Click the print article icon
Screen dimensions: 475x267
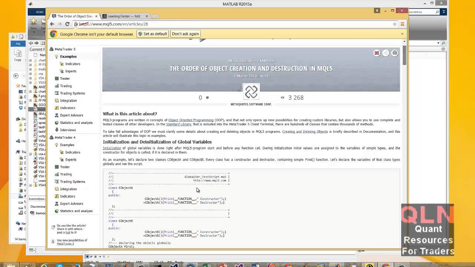click(x=395, y=53)
